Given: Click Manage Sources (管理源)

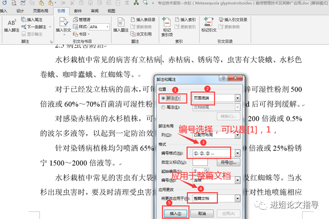Looking at the screenshot, I should click(x=82, y=20).
